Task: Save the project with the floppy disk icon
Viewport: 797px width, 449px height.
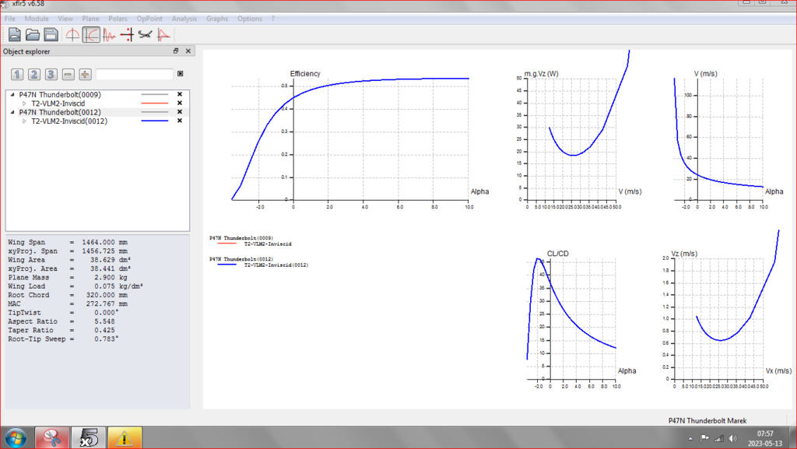Action: pos(51,34)
